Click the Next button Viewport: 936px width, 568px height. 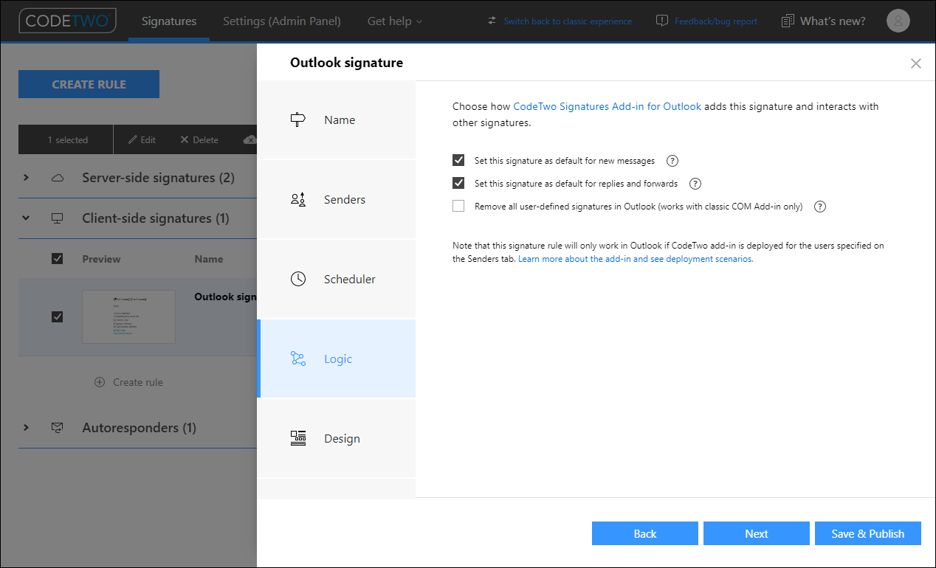tap(757, 533)
